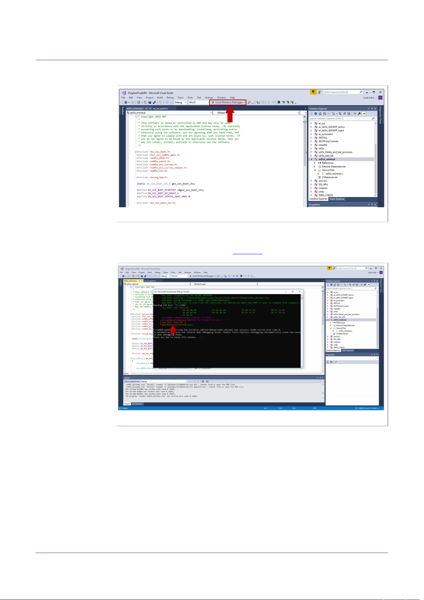
Task: Close the Output panel in lower window
Action: point(322,377)
